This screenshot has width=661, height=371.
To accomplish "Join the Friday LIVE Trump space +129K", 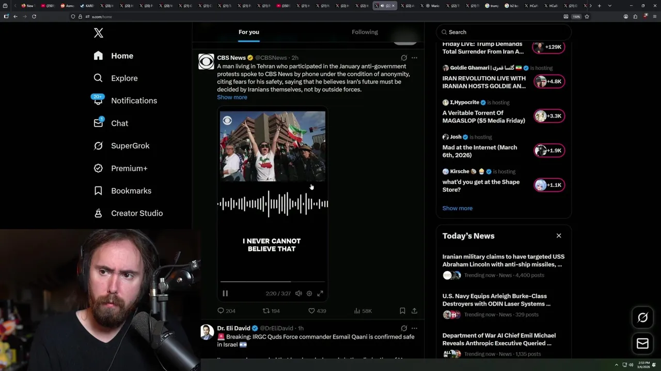I will pyautogui.click(x=549, y=47).
